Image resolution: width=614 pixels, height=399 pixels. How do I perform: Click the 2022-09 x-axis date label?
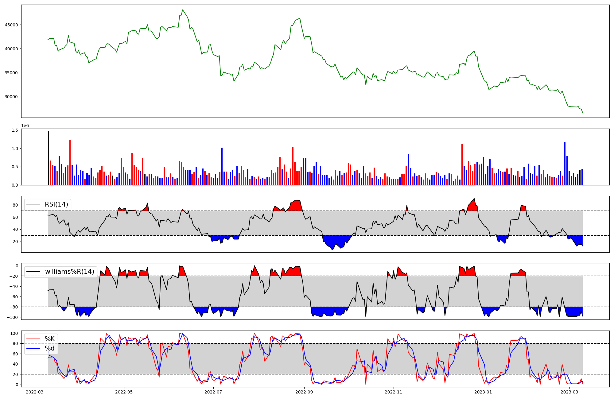coord(304,392)
